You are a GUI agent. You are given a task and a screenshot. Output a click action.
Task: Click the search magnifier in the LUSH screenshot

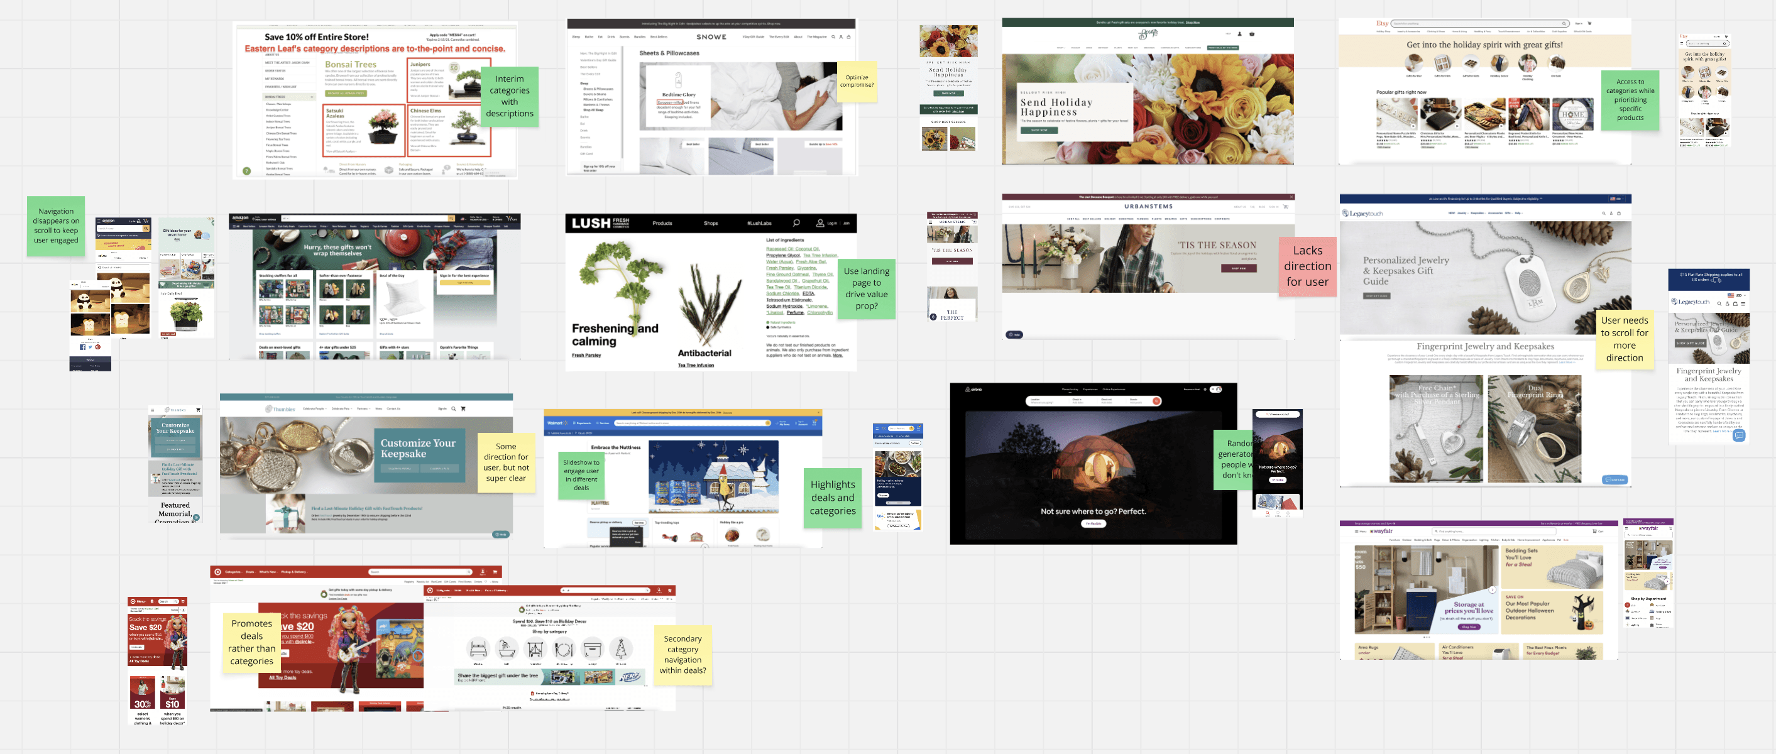coord(796,222)
